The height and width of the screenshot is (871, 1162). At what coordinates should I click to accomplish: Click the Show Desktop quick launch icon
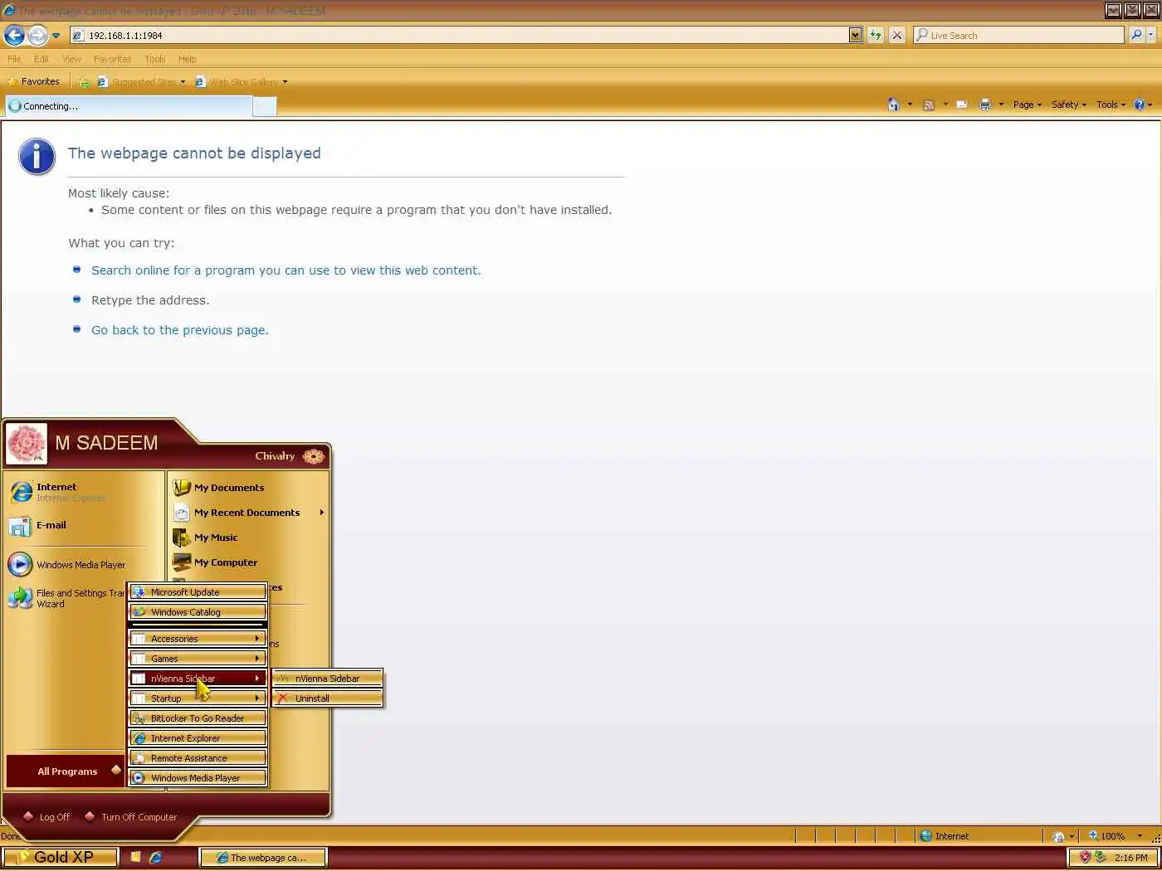click(x=135, y=858)
